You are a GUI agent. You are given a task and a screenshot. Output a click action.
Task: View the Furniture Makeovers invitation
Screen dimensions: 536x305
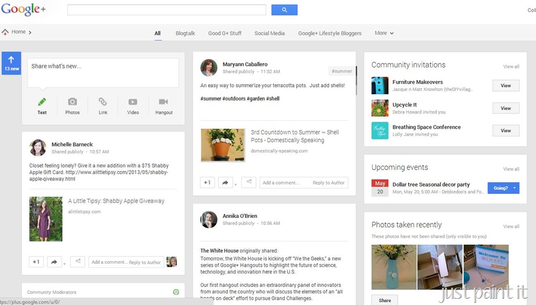pos(506,86)
